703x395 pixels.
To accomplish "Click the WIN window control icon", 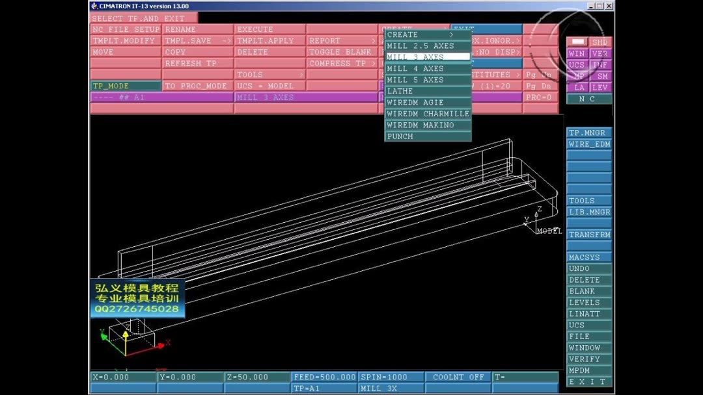I will pyautogui.click(x=577, y=53).
